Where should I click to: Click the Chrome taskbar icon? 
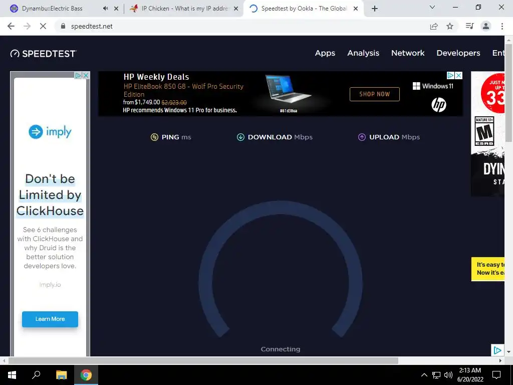[x=86, y=375]
